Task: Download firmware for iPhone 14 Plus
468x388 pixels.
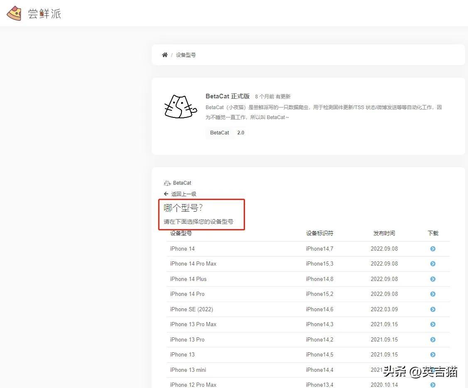Action: point(432,279)
